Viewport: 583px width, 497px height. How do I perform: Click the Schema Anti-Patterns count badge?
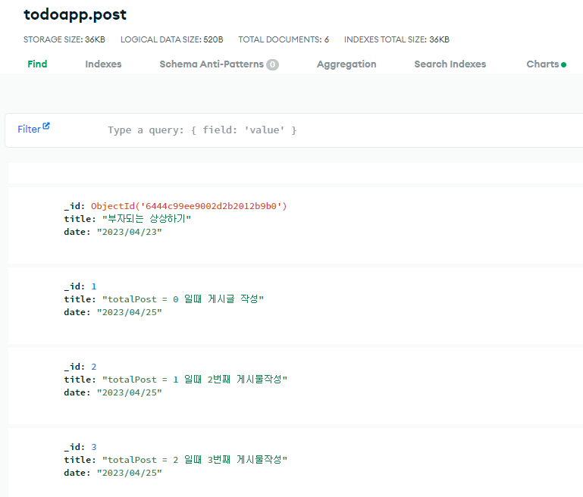pos(272,64)
